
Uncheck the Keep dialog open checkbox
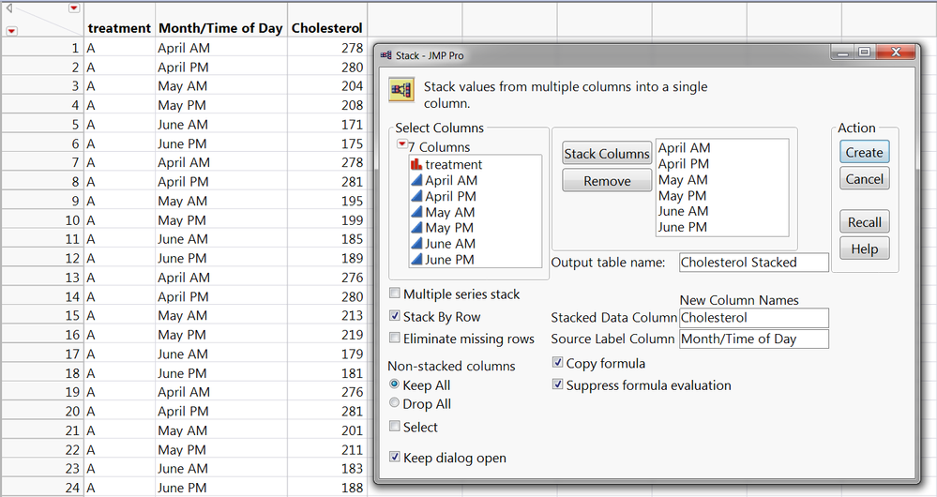(x=395, y=459)
